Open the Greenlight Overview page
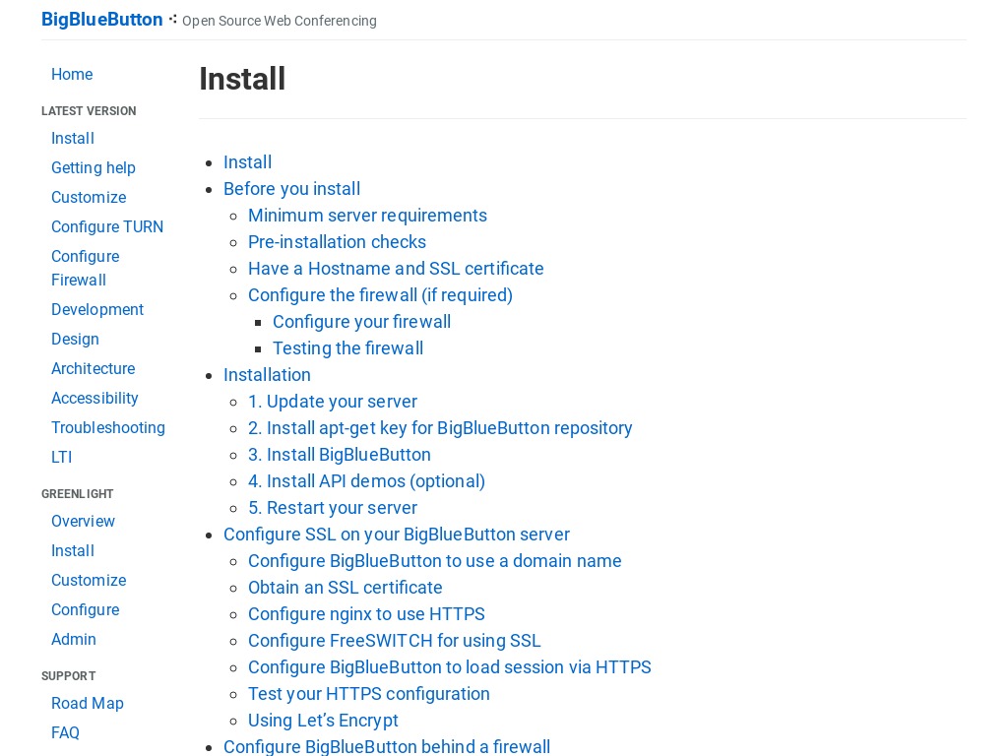Image resolution: width=1008 pixels, height=756 pixels. 83,522
